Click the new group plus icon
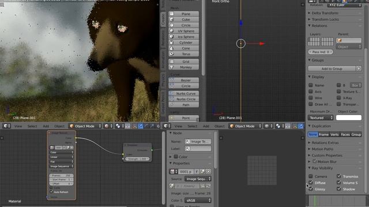Image resolution: width=369 pixels, height=207 pixels. 359,68
